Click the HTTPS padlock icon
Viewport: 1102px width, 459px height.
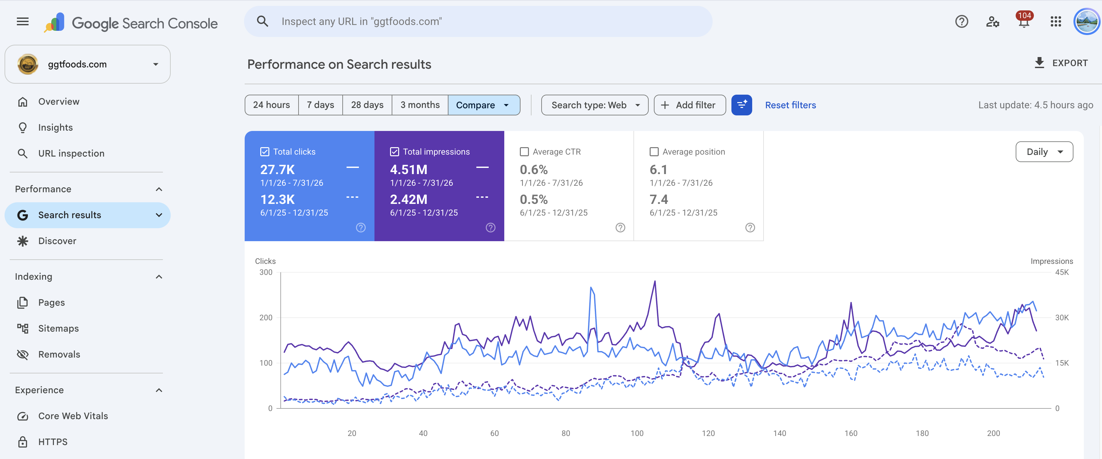coord(23,442)
